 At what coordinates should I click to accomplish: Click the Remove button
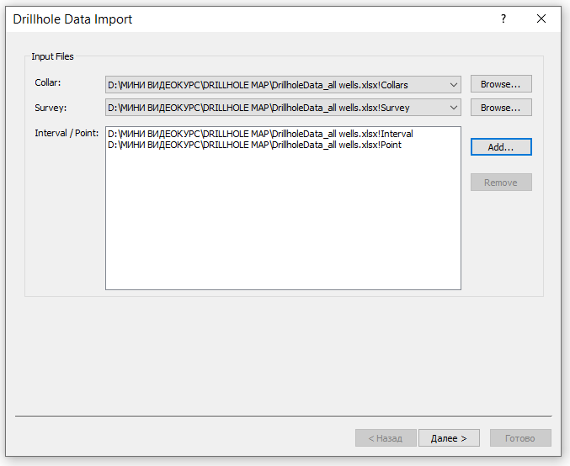pos(501,183)
